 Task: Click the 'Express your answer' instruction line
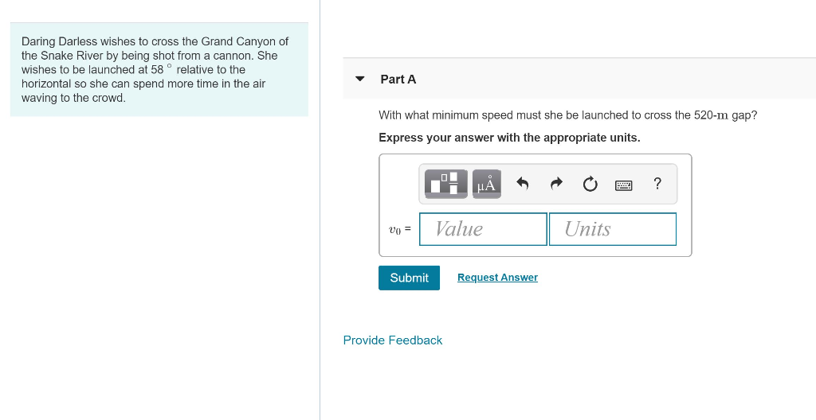click(509, 138)
